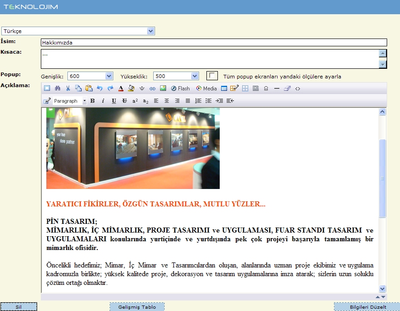Screen dimensions: 400x311
Task: Toggle bold formatting
Action: [92, 101]
